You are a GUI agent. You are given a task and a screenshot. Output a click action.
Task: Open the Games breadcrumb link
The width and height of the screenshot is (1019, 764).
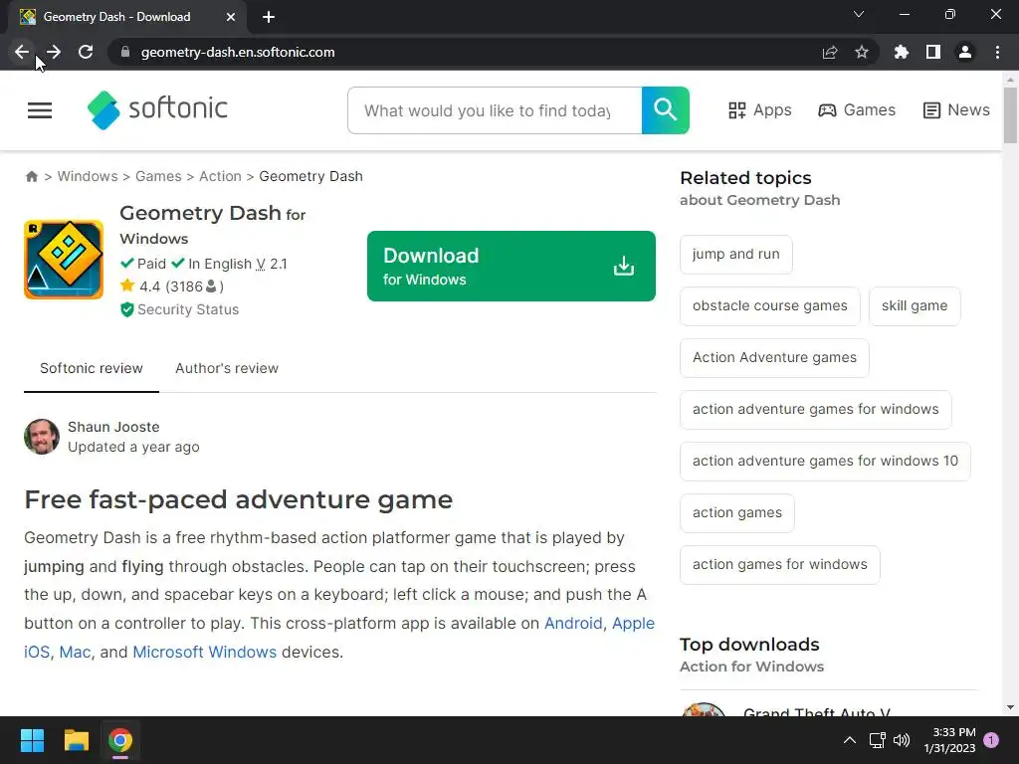tap(158, 176)
